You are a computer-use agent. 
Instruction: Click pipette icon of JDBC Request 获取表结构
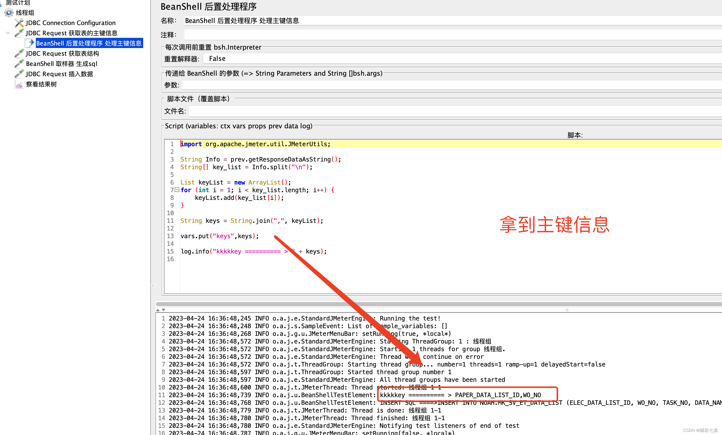pyautogui.click(x=19, y=54)
